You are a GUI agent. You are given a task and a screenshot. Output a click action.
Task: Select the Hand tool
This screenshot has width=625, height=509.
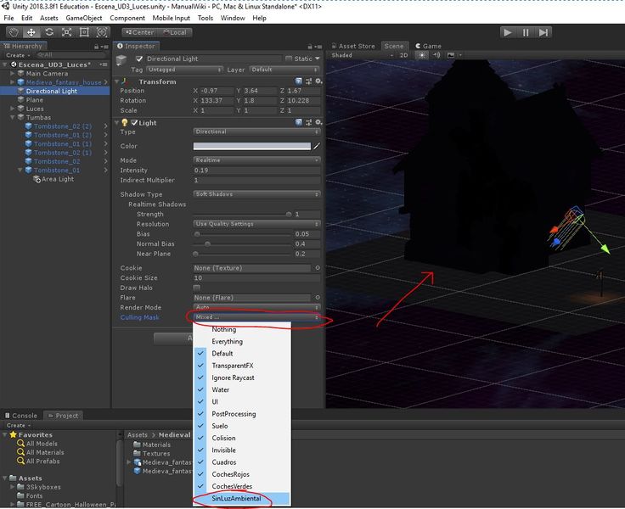[14, 32]
